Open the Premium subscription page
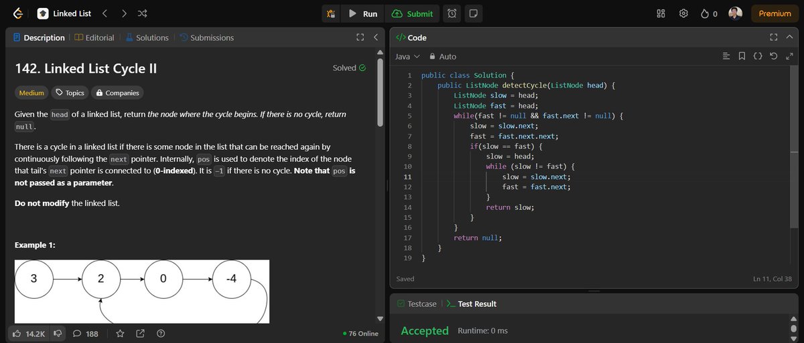Viewport: 804px width, 343px height. tap(775, 13)
